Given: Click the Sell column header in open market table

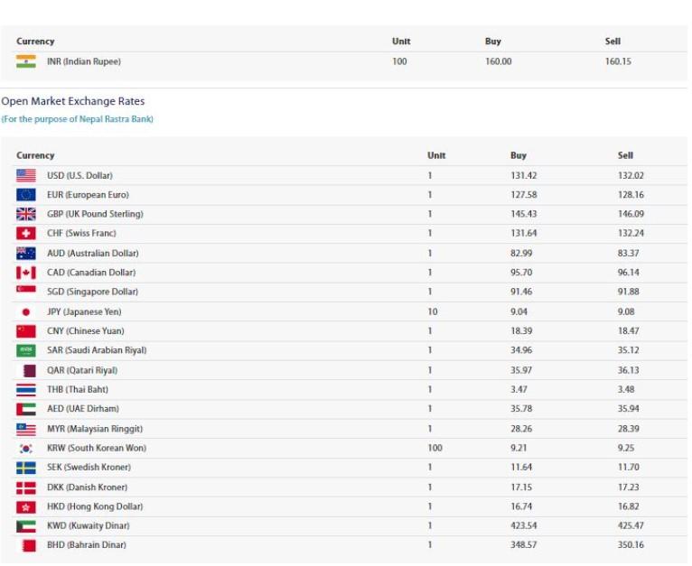Looking at the screenshot, I should tap(625, 155).
